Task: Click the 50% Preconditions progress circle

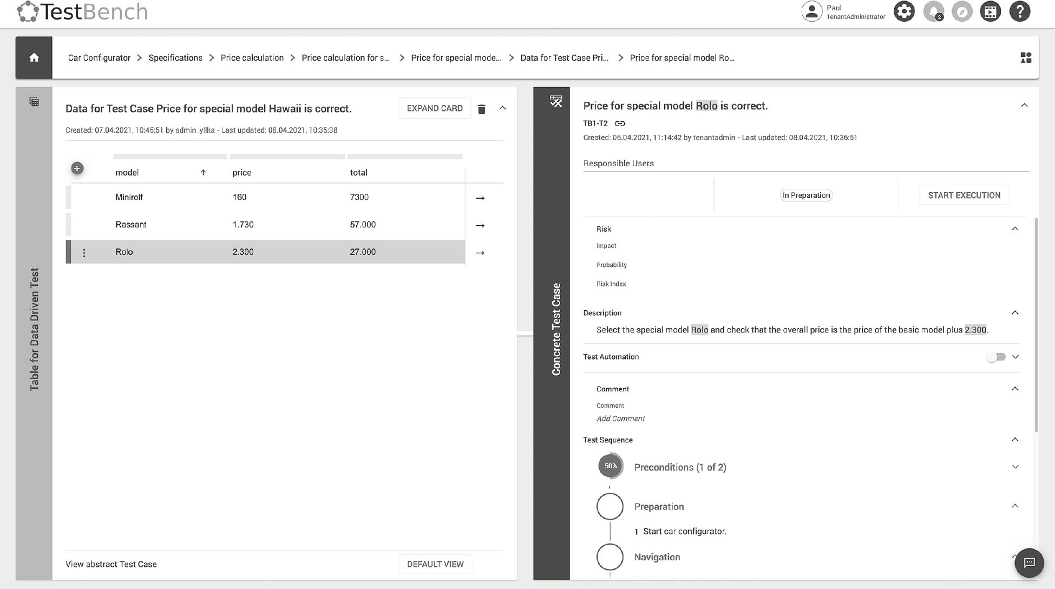Action: coord(611,466)
